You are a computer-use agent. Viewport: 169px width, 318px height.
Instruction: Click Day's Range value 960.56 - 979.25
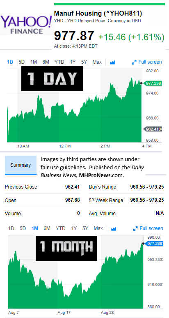click(147, 187)
